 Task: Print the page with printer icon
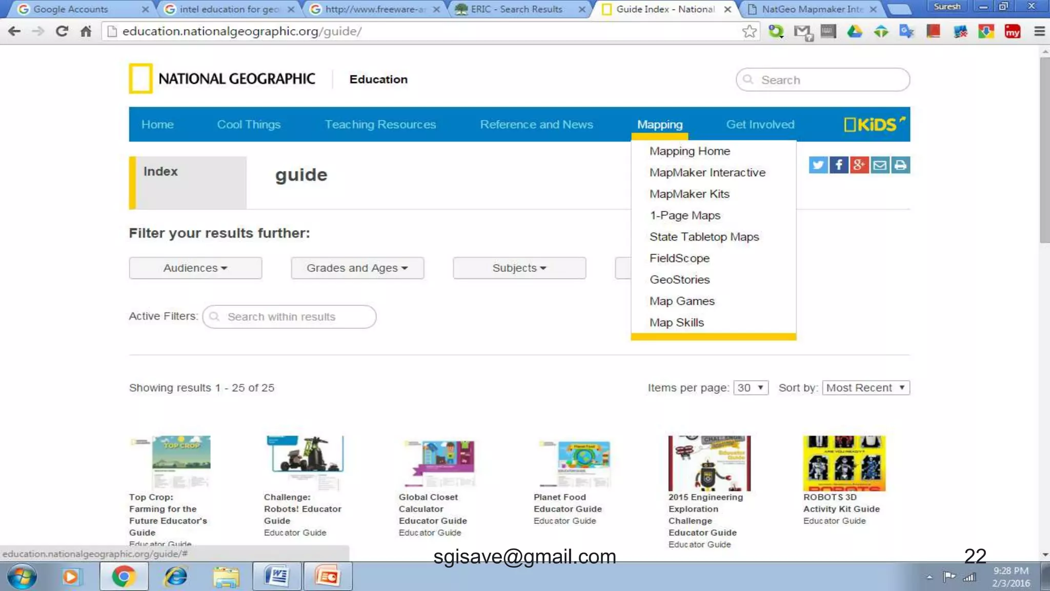[900, 165]
